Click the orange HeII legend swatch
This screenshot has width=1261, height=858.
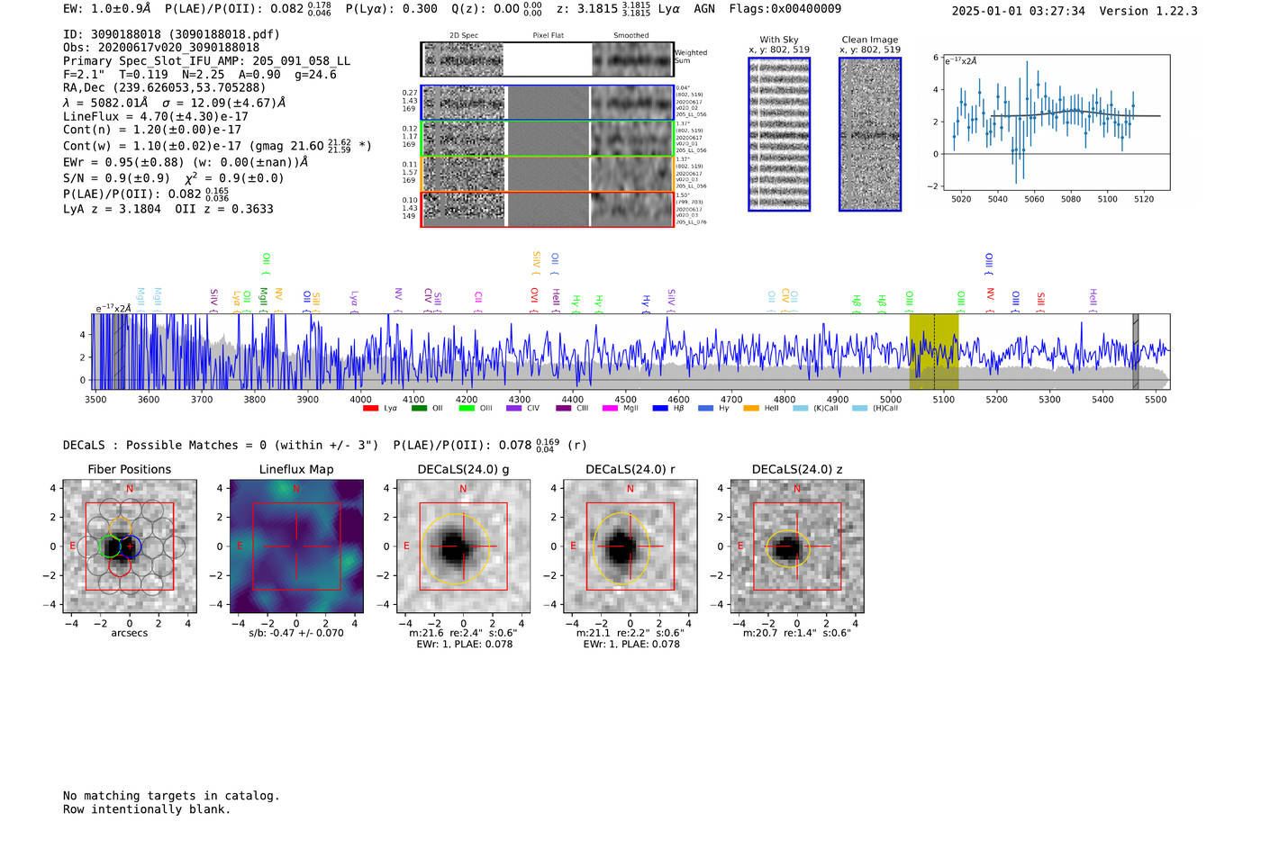(x=751, y=408)
